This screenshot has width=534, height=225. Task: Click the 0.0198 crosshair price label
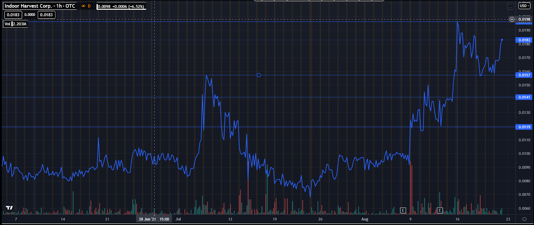[524, 19]
